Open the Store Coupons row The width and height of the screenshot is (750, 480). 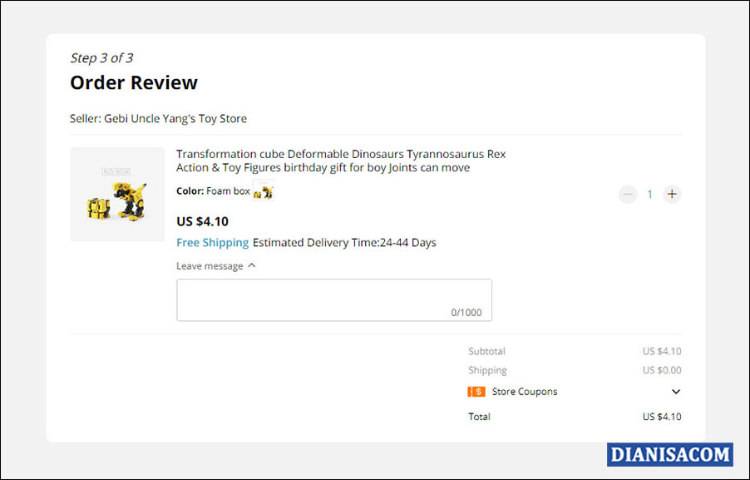click(523, 391)
